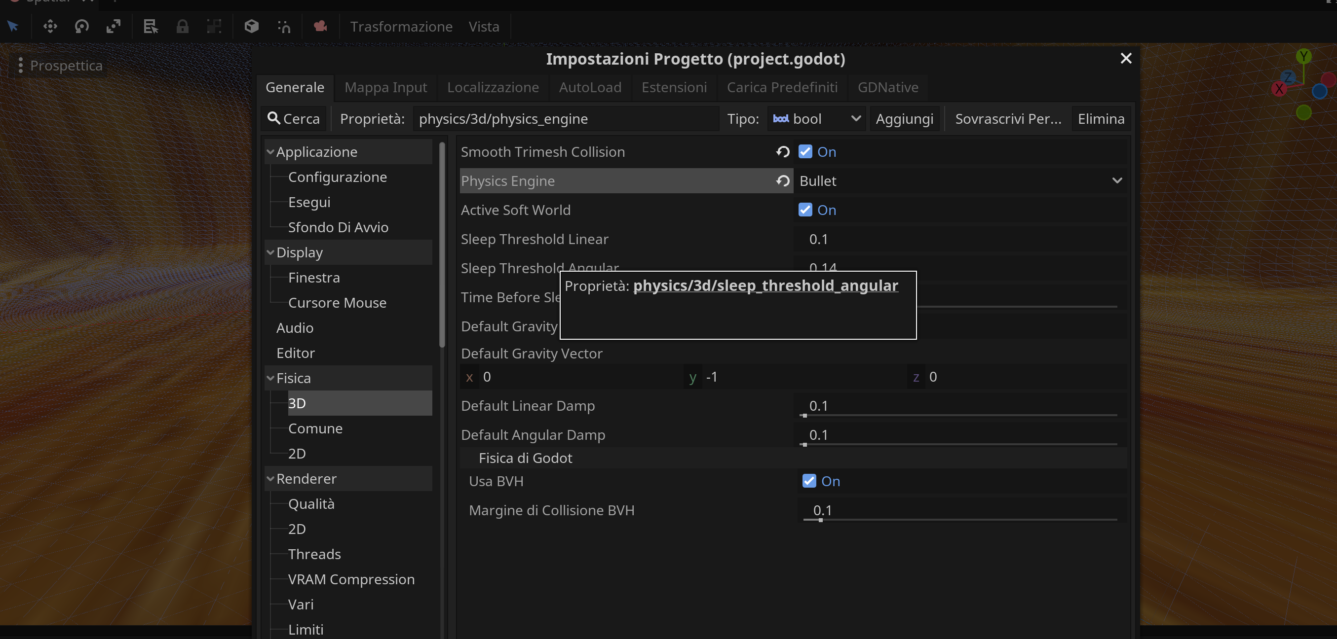The height and width of the screenshot is (639, 1337).
Task: Open the Localizzazione tab
Action: (493, 87)
